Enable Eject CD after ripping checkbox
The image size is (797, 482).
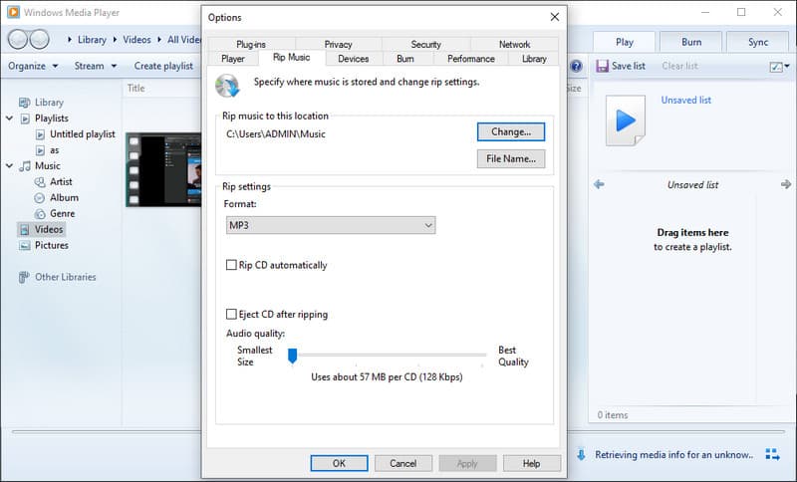pos(231,314)
